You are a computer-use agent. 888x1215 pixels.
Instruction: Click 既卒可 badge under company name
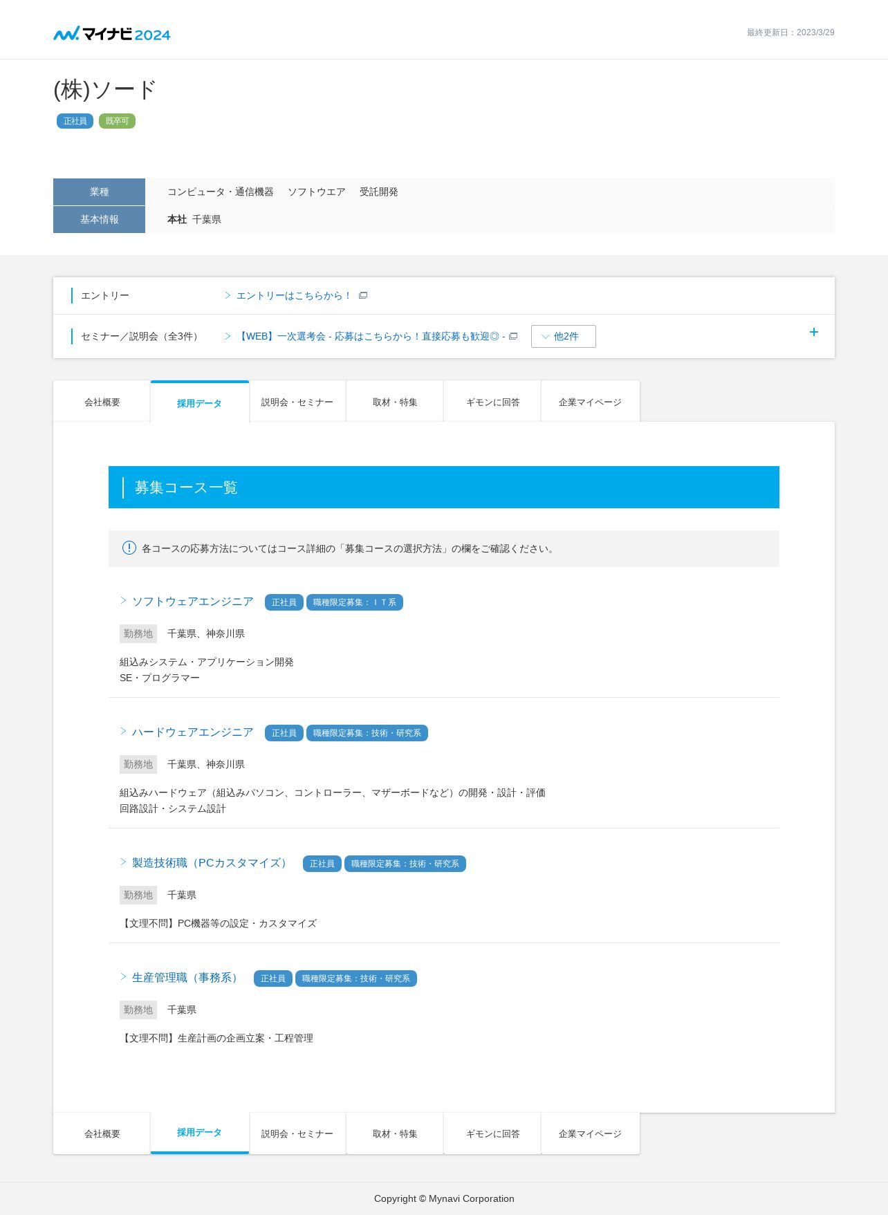tap(117, 121)
